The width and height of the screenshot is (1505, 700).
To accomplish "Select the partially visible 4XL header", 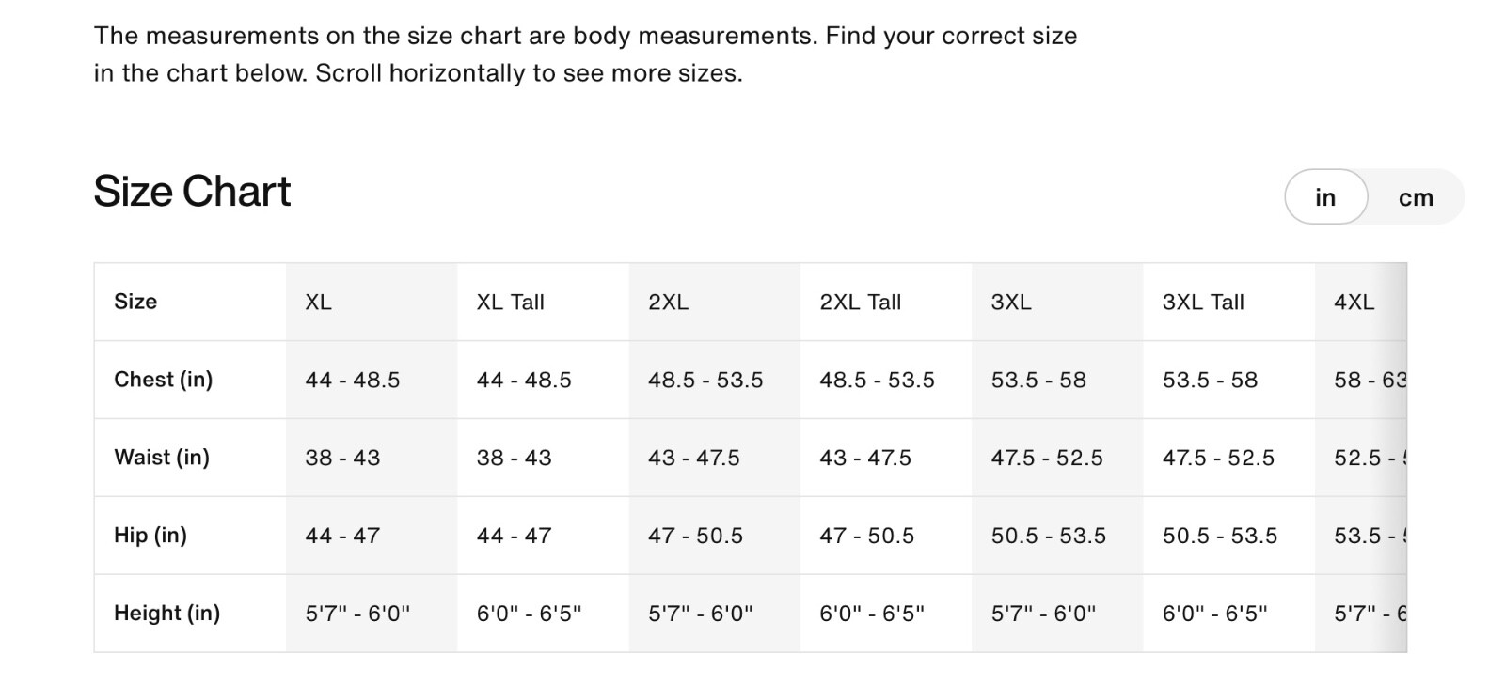I will [1354, 303].
